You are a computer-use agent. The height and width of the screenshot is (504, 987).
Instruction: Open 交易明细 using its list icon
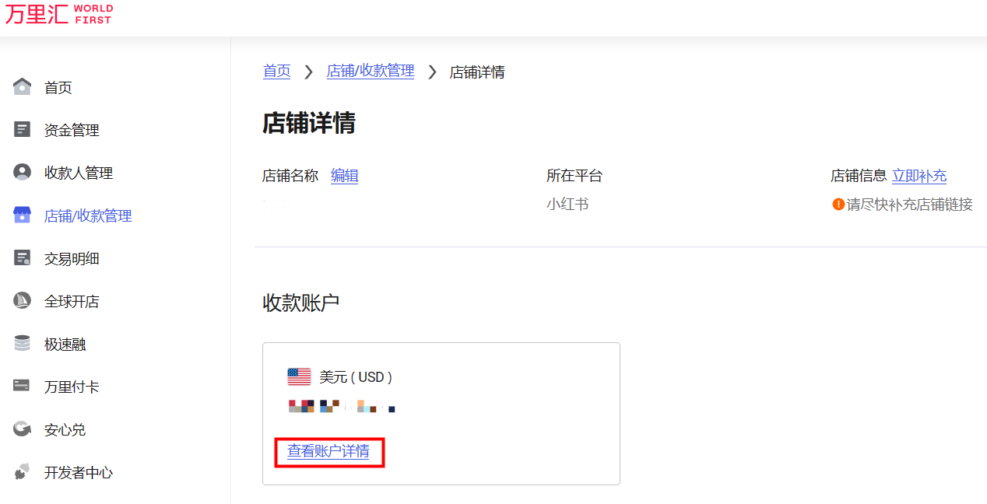click(x=23, y=257)
